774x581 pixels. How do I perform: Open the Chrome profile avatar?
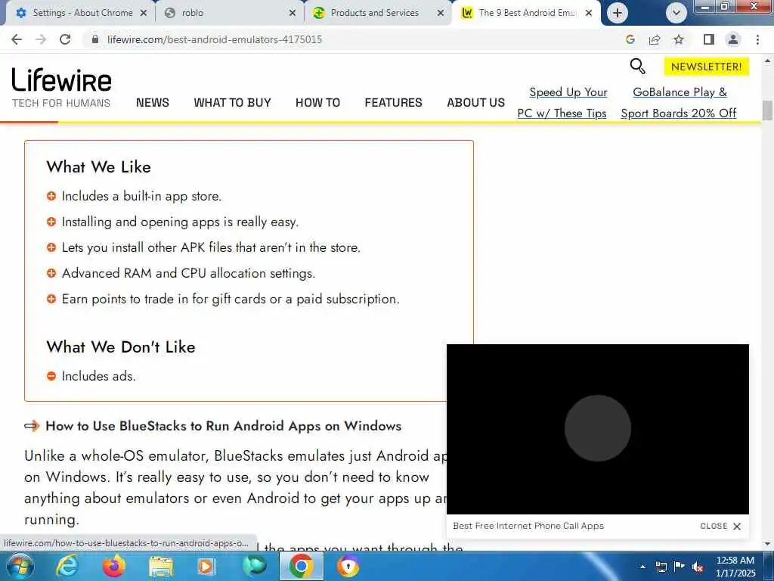tap(733, 39)
